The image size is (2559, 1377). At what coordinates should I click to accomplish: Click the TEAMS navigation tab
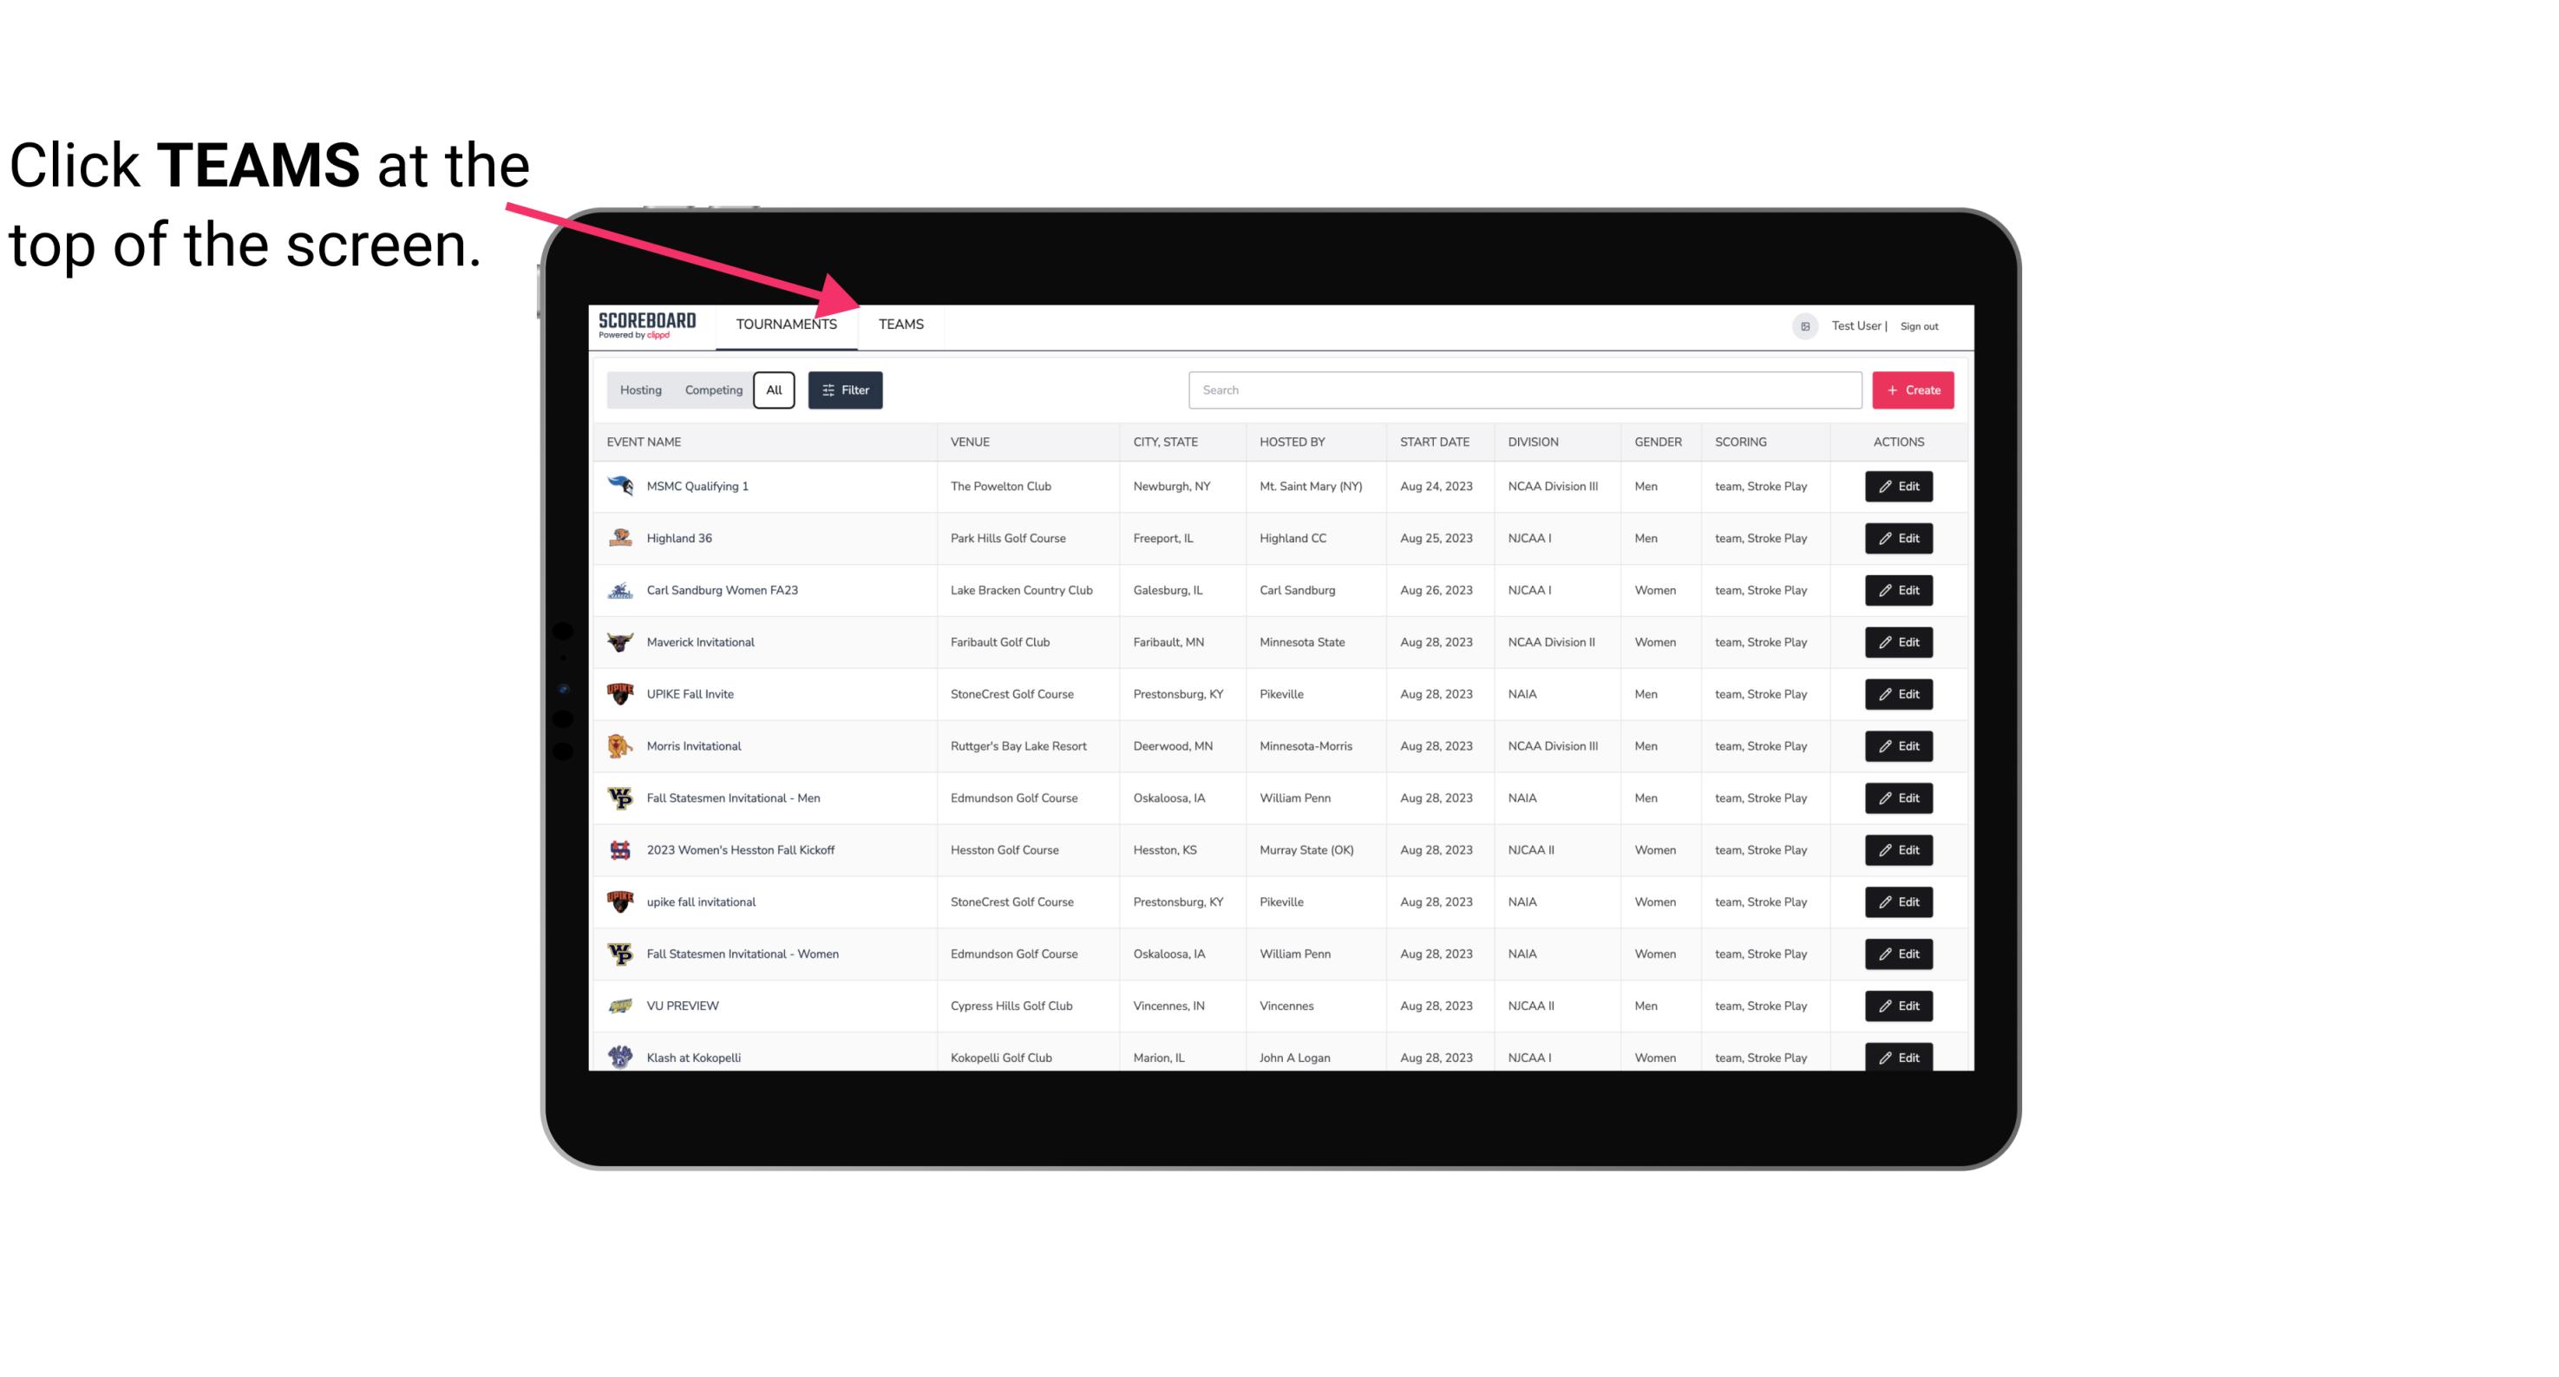[x=900, y=325]
